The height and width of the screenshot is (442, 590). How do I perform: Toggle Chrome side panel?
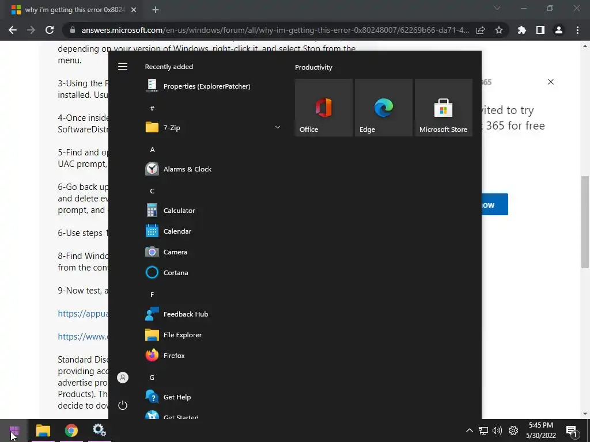(x=540, y=30)
